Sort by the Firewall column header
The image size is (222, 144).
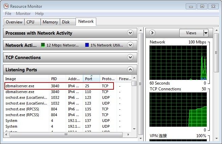125,79
